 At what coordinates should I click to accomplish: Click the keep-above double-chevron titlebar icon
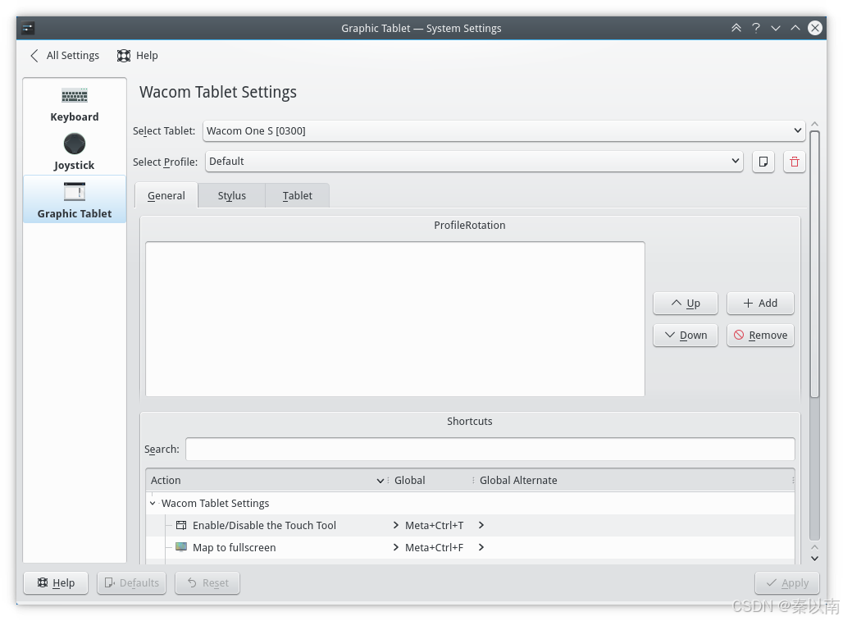pos(736,28)
